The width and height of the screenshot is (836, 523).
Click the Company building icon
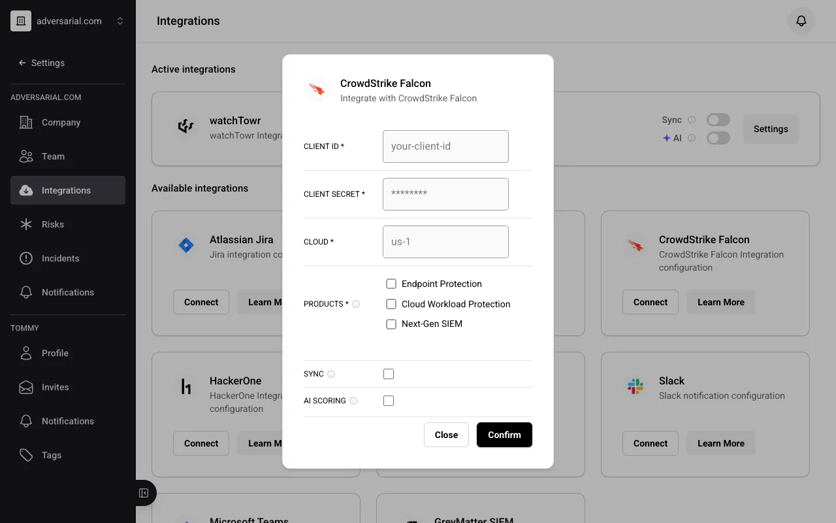tap(26, 122)
